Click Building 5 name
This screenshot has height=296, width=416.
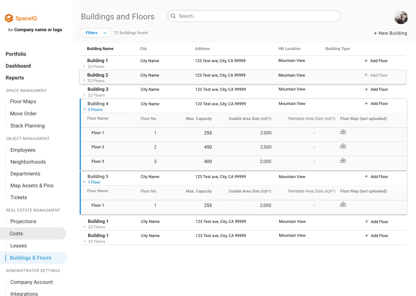click(98, 176)
